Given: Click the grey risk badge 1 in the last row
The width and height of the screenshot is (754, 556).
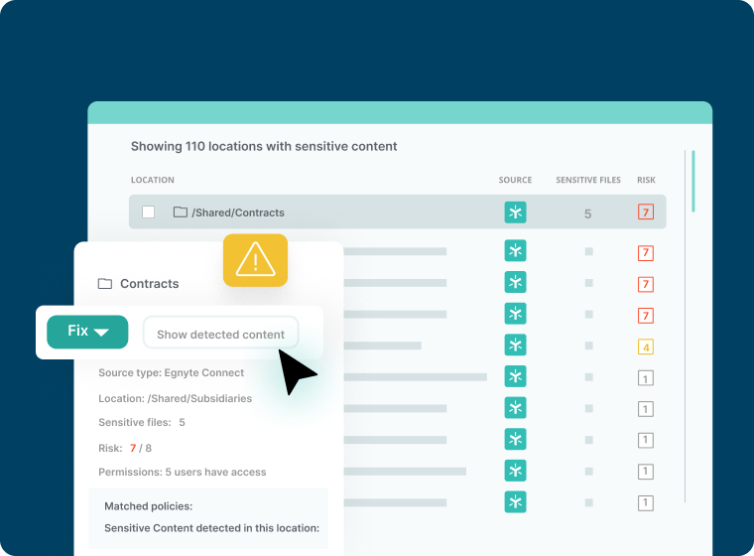Looking at the screenshot, I should [x=646, y=503].
